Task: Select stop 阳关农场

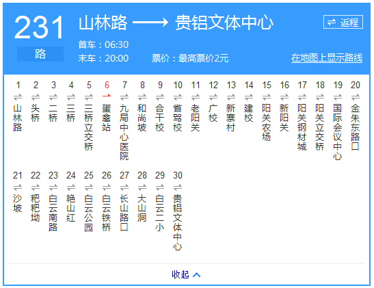Action: (x=267, y=122)
